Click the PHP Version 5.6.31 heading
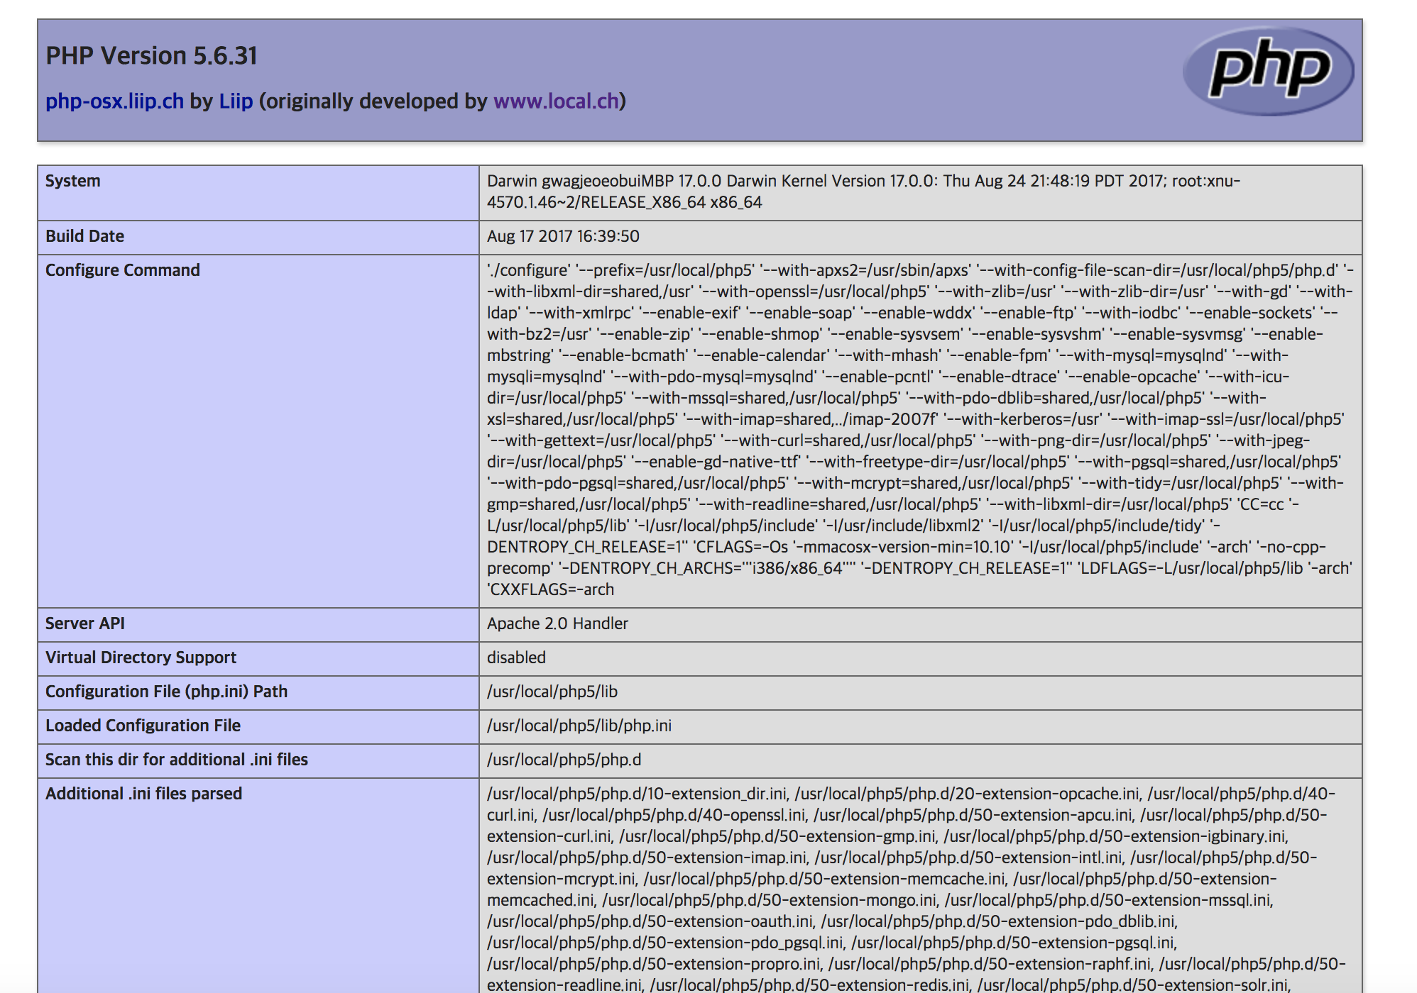The height and width of the screenshot is (993, 1417). point(151,56)
